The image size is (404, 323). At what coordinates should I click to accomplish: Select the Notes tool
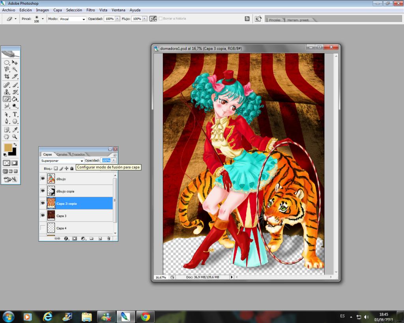(x=7, y=130)
